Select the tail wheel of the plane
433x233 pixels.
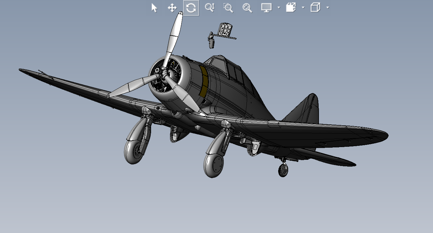click(283, 170)
